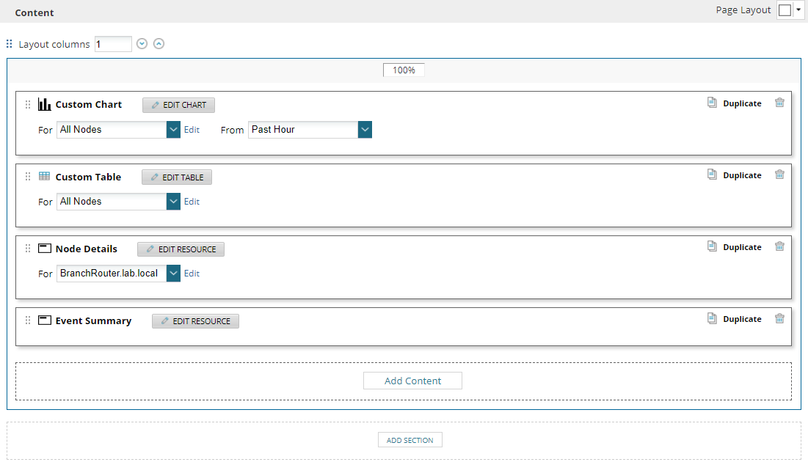
Task: Click Edit link beside Custom Table data source
Action: [192, 202]
